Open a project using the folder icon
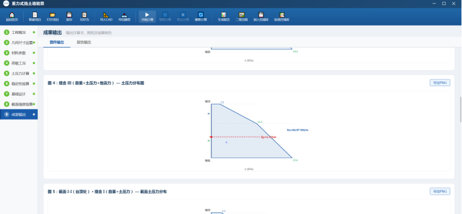The width and height of the screenshot is (462, 214). 52,17
